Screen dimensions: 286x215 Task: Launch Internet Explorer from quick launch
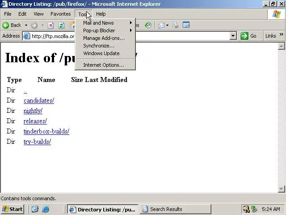point(46,209)
